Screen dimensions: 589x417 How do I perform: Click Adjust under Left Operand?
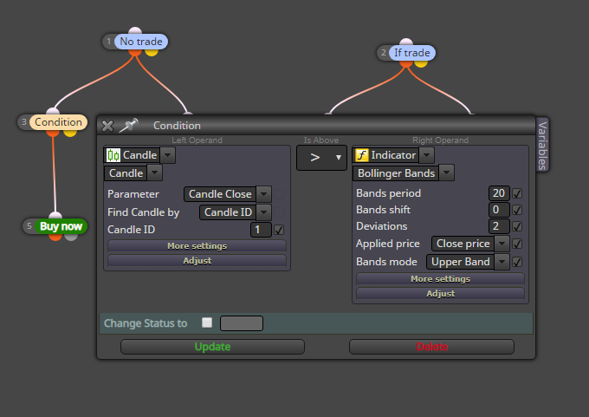(197, 261)
